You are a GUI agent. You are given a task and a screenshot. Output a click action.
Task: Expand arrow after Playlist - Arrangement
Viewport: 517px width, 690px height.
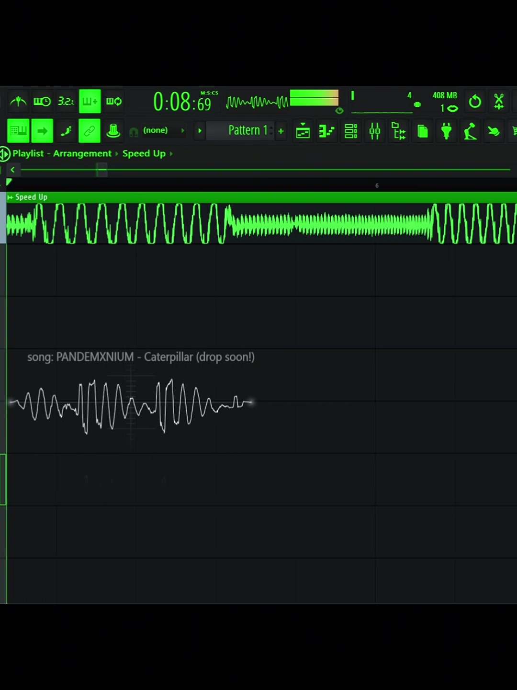coord(116,154)
